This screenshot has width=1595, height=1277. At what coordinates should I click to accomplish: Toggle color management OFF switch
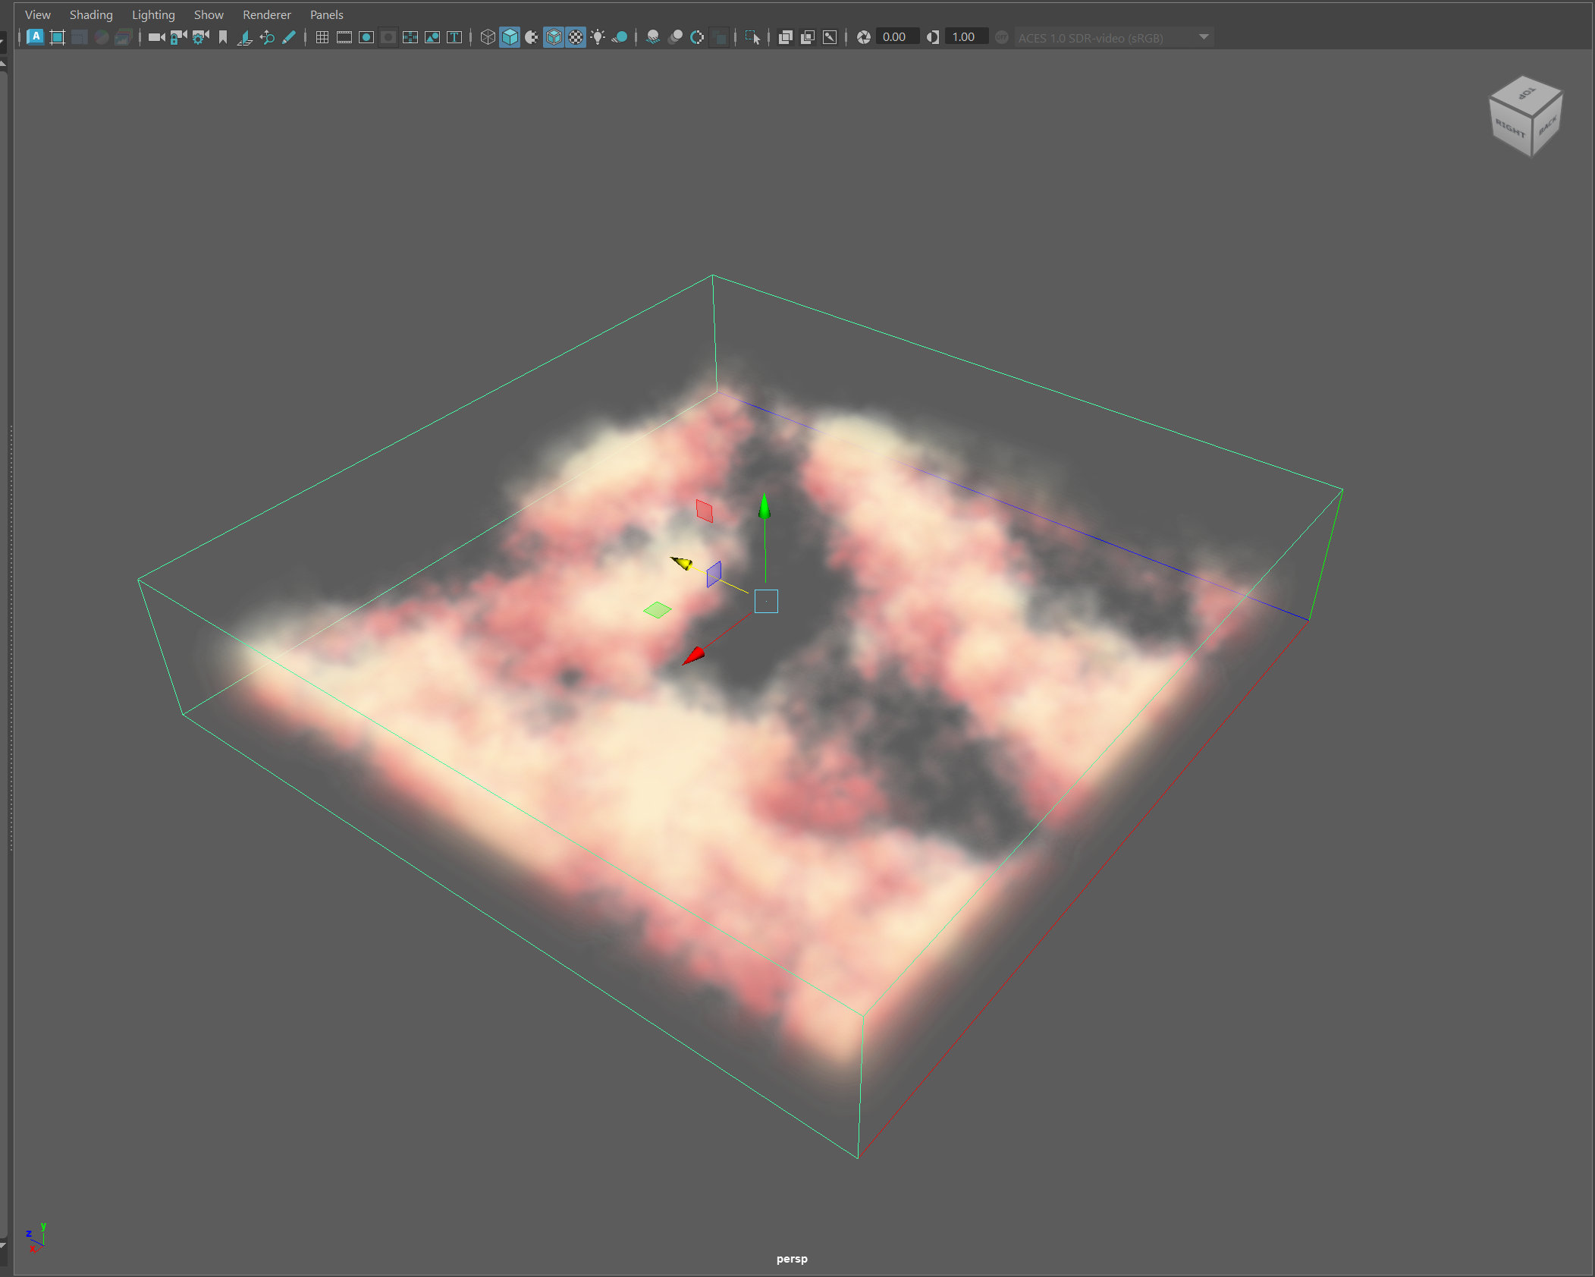(1002, 37)
